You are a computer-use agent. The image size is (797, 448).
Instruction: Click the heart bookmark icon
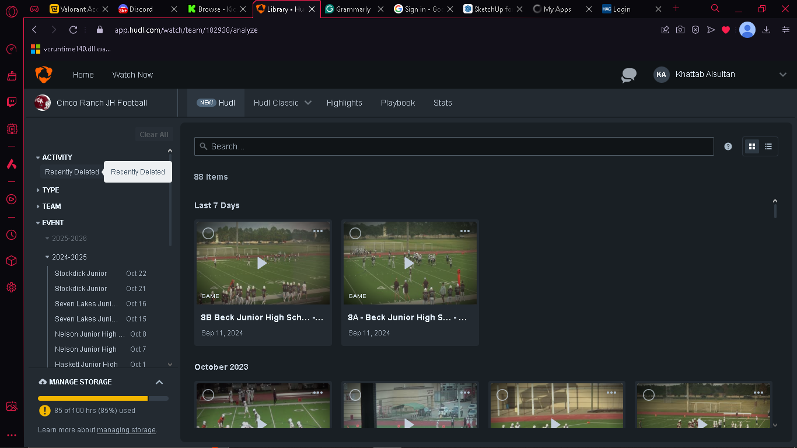click(726, 30)
